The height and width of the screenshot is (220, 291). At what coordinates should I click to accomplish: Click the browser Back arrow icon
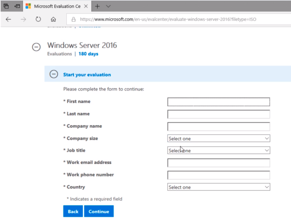pos(8,19)
